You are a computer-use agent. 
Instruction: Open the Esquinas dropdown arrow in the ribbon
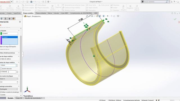click(x=58, y=10)
